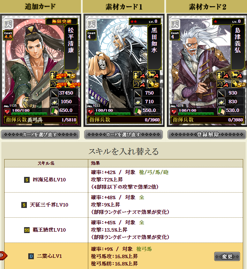Click the defense helmet icon on 黒田如水 card

click(x=138, y=102)
